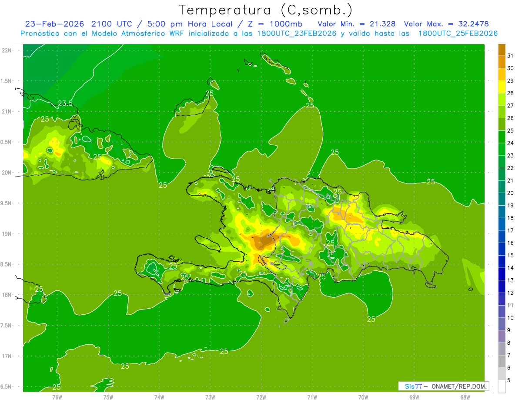Click the 70W longitude axis label

coord(363,397)
